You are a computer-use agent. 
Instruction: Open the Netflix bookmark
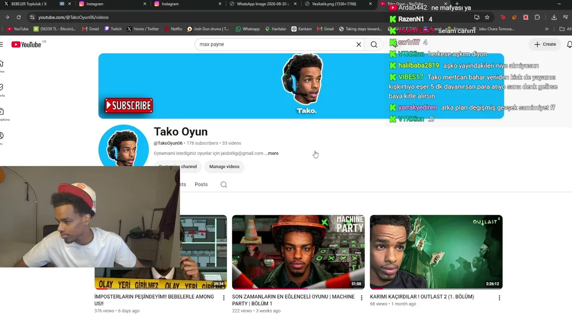[173, 29]
